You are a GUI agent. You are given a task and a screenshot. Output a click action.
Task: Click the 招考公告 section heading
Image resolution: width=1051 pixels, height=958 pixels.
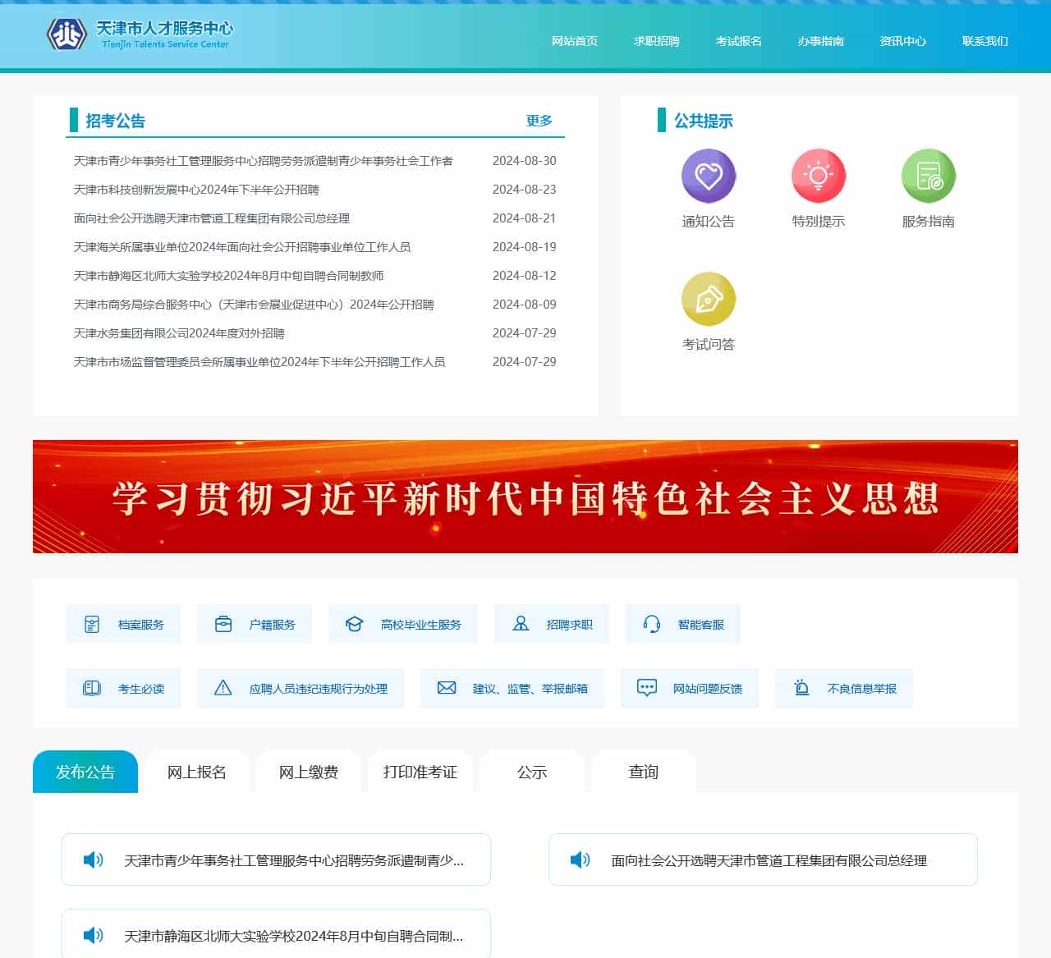tap(116, 121)
